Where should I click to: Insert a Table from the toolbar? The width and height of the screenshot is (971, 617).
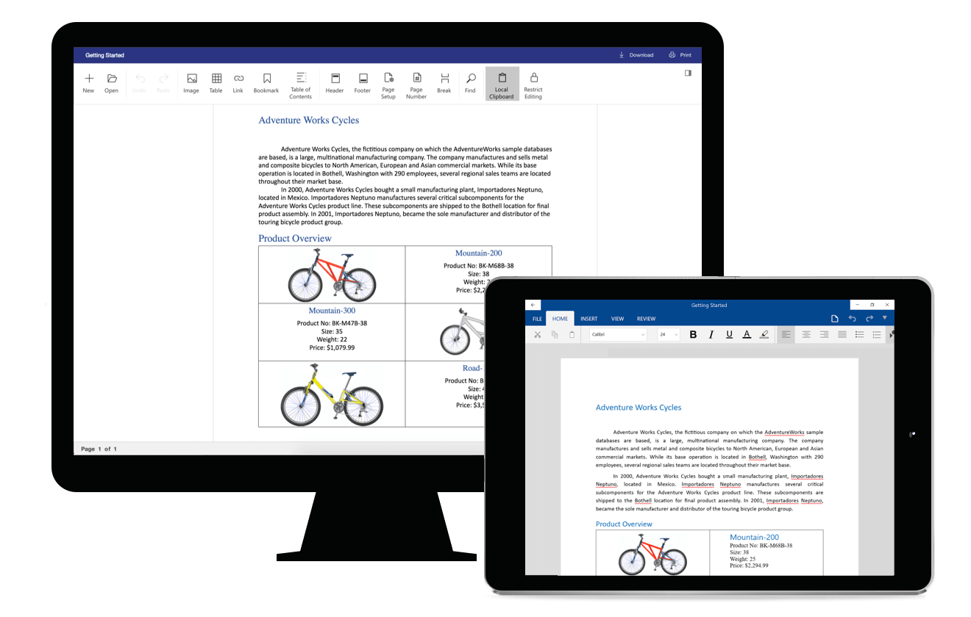[216, 83]
